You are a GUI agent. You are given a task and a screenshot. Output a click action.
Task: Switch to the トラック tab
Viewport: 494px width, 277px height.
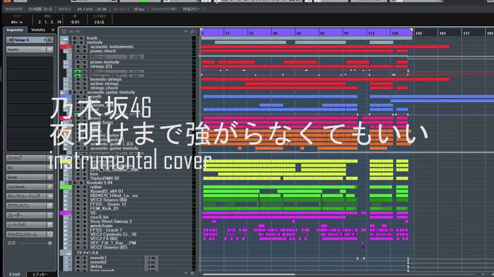(14, 274)
